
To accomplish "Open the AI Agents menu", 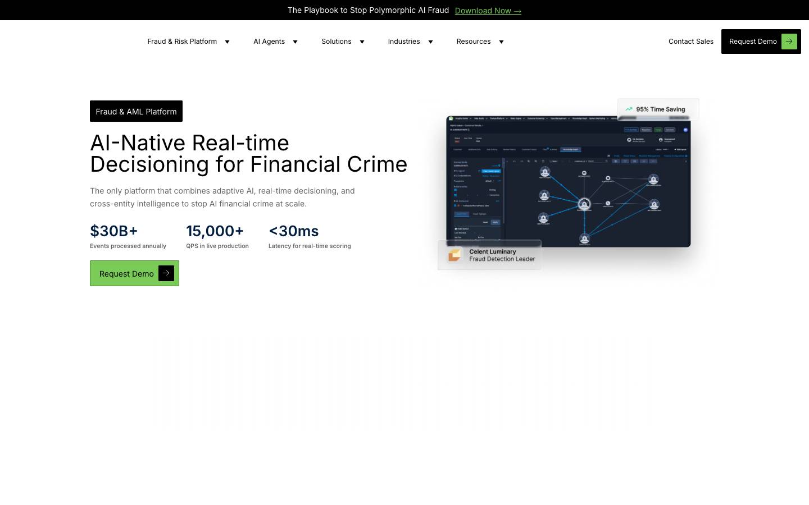I will (269, 42).
